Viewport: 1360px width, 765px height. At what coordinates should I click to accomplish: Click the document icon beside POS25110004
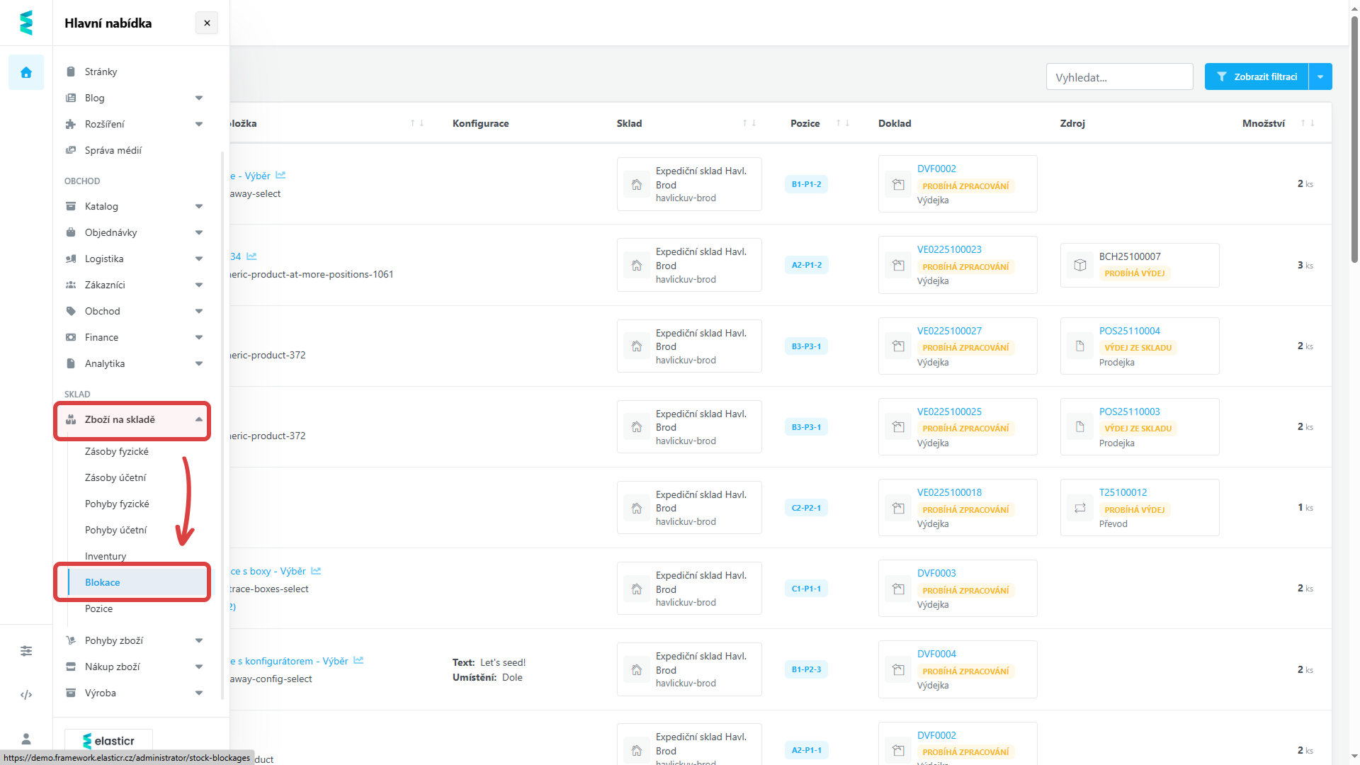click(1079, 346)
